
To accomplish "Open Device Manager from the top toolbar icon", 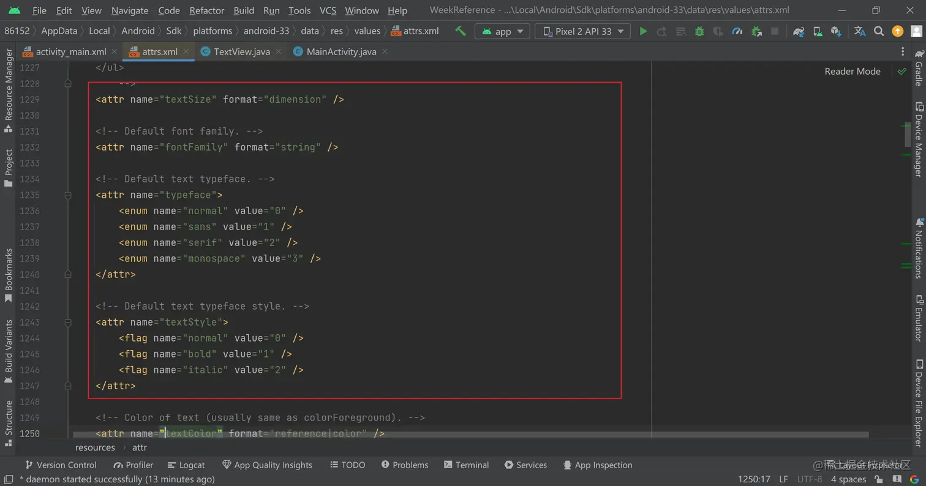I will point(818,31).
